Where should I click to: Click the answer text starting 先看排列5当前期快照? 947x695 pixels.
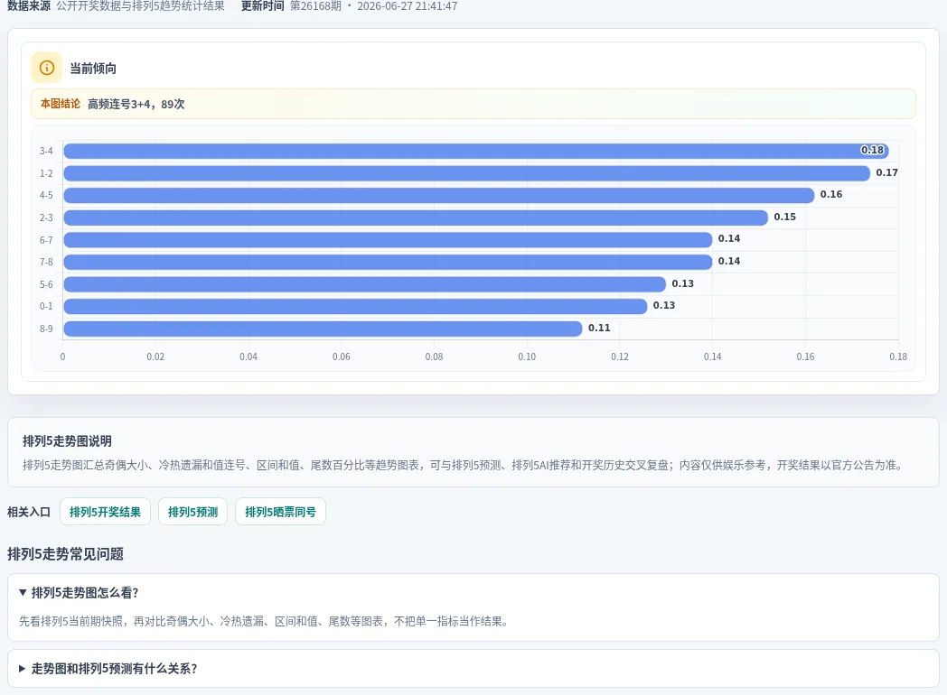pos(264,621)
